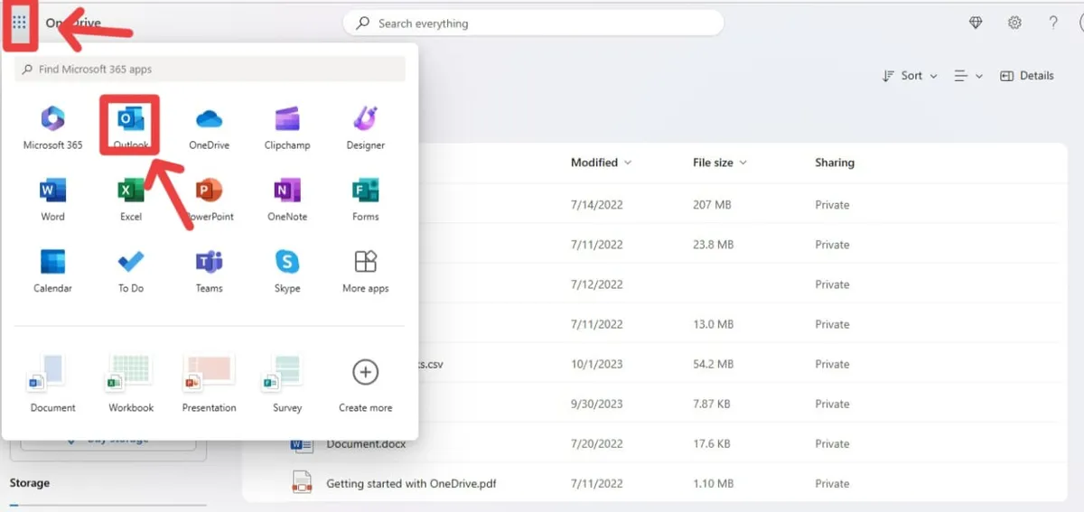The height and width of the screenshot is (512, 1084).
Task: Open Document.docx file
Action: [x=366, y=443]
